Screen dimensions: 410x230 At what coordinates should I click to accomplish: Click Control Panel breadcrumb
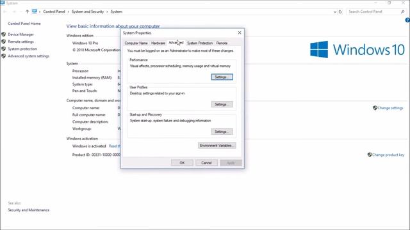[54, 11]
